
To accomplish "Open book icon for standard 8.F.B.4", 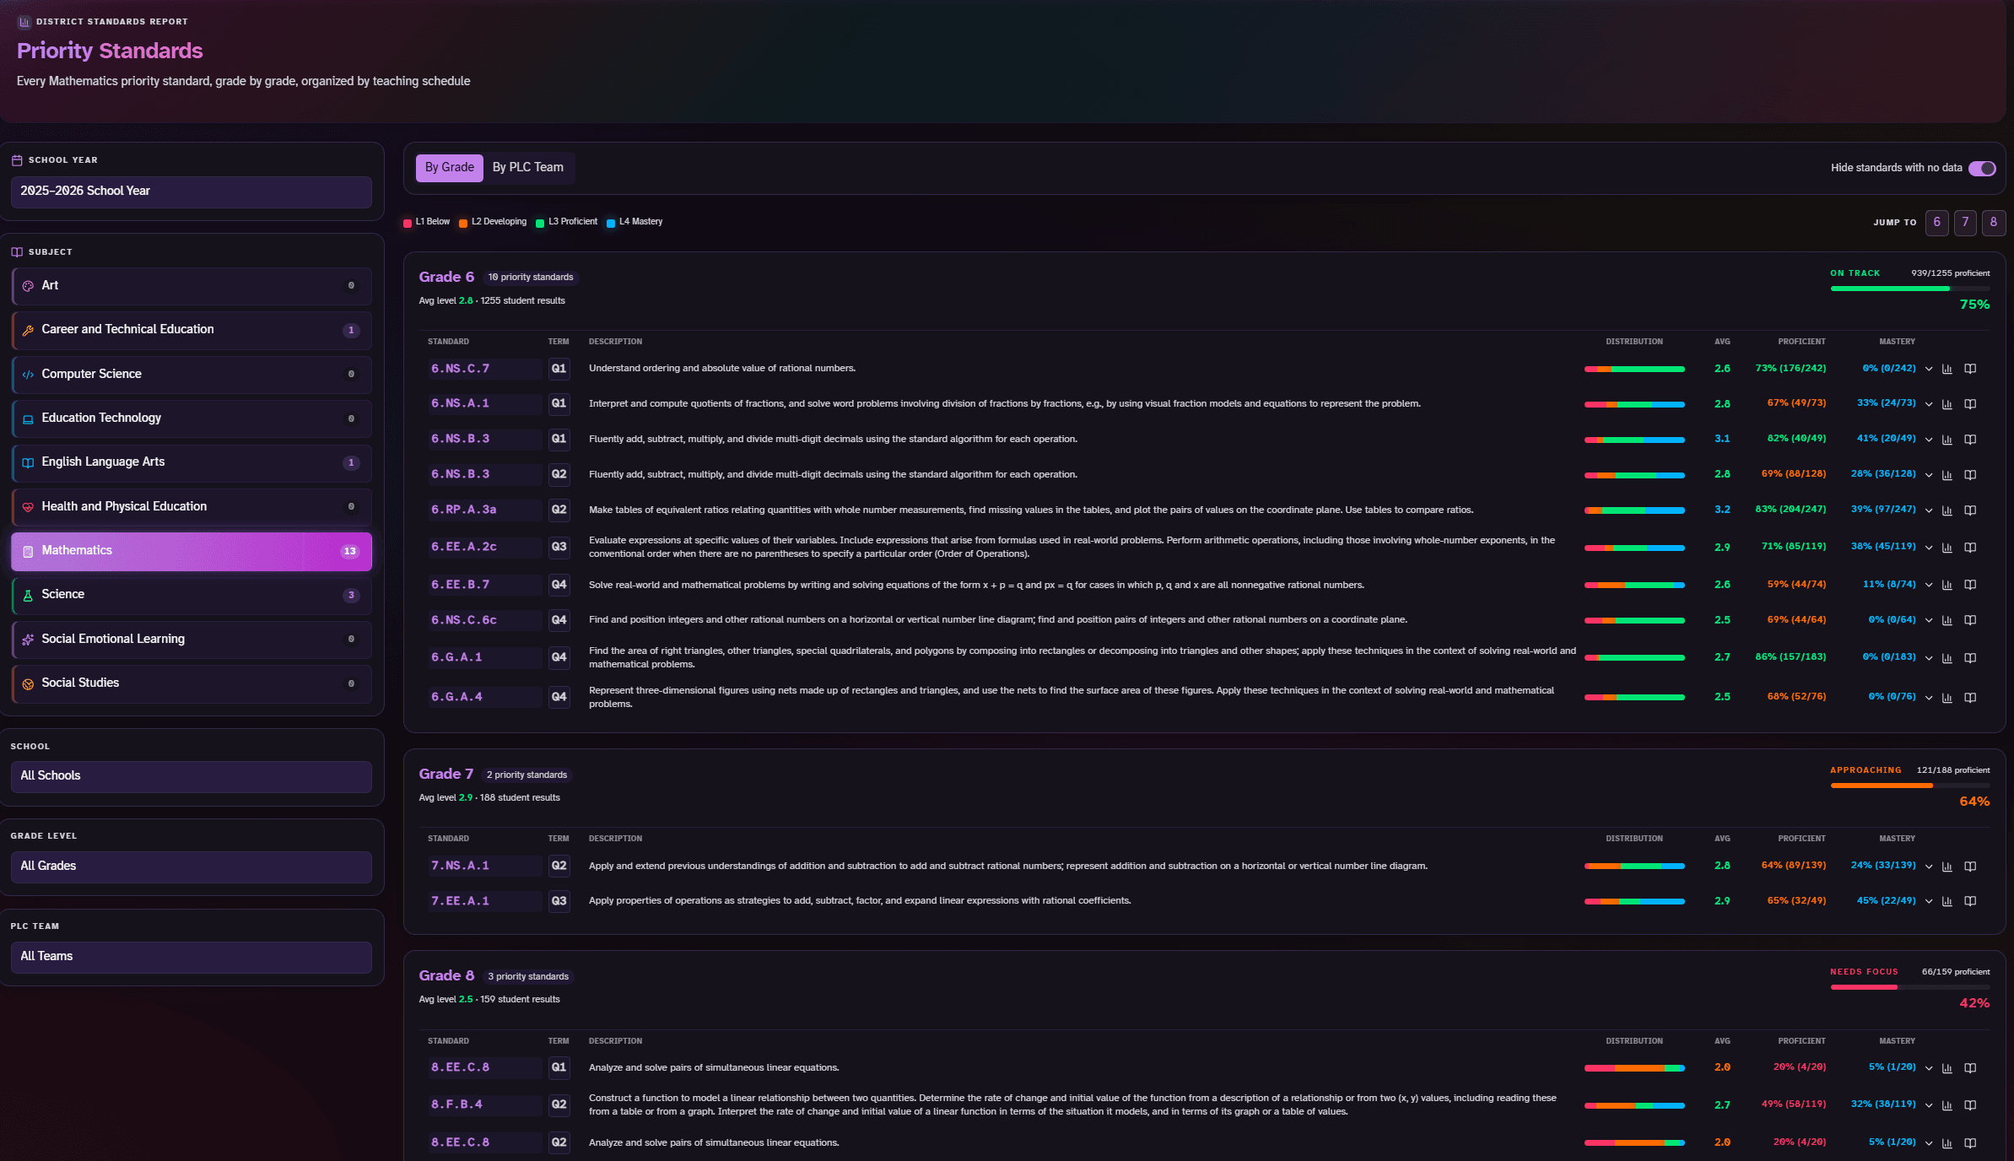I will coord(1970,1104).
